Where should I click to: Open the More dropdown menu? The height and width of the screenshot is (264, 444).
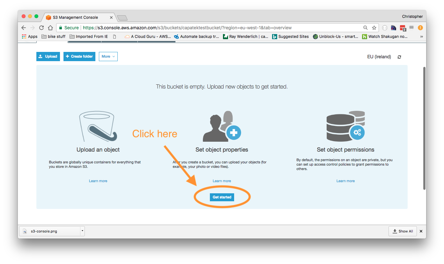108,56
